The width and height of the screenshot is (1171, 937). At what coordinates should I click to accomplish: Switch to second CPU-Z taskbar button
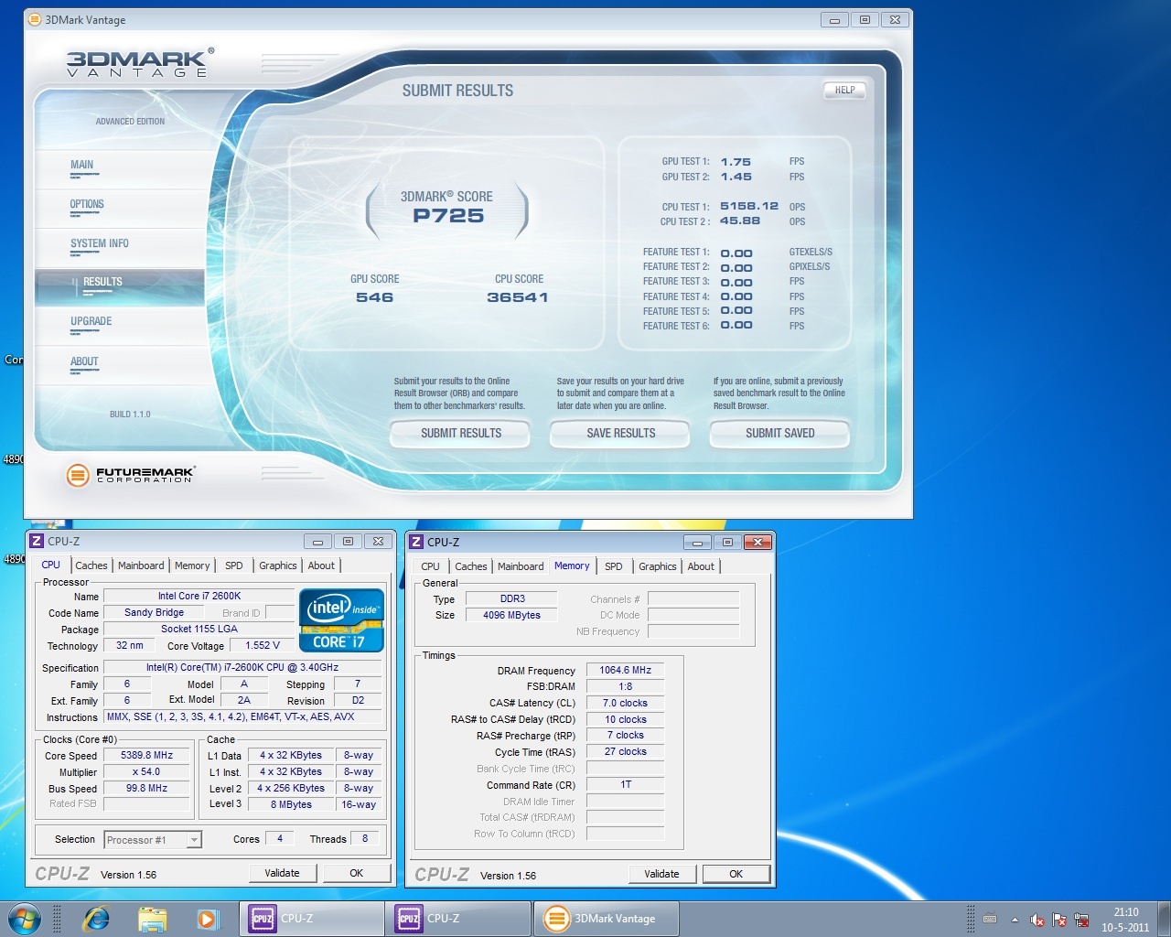pos(458,919)
